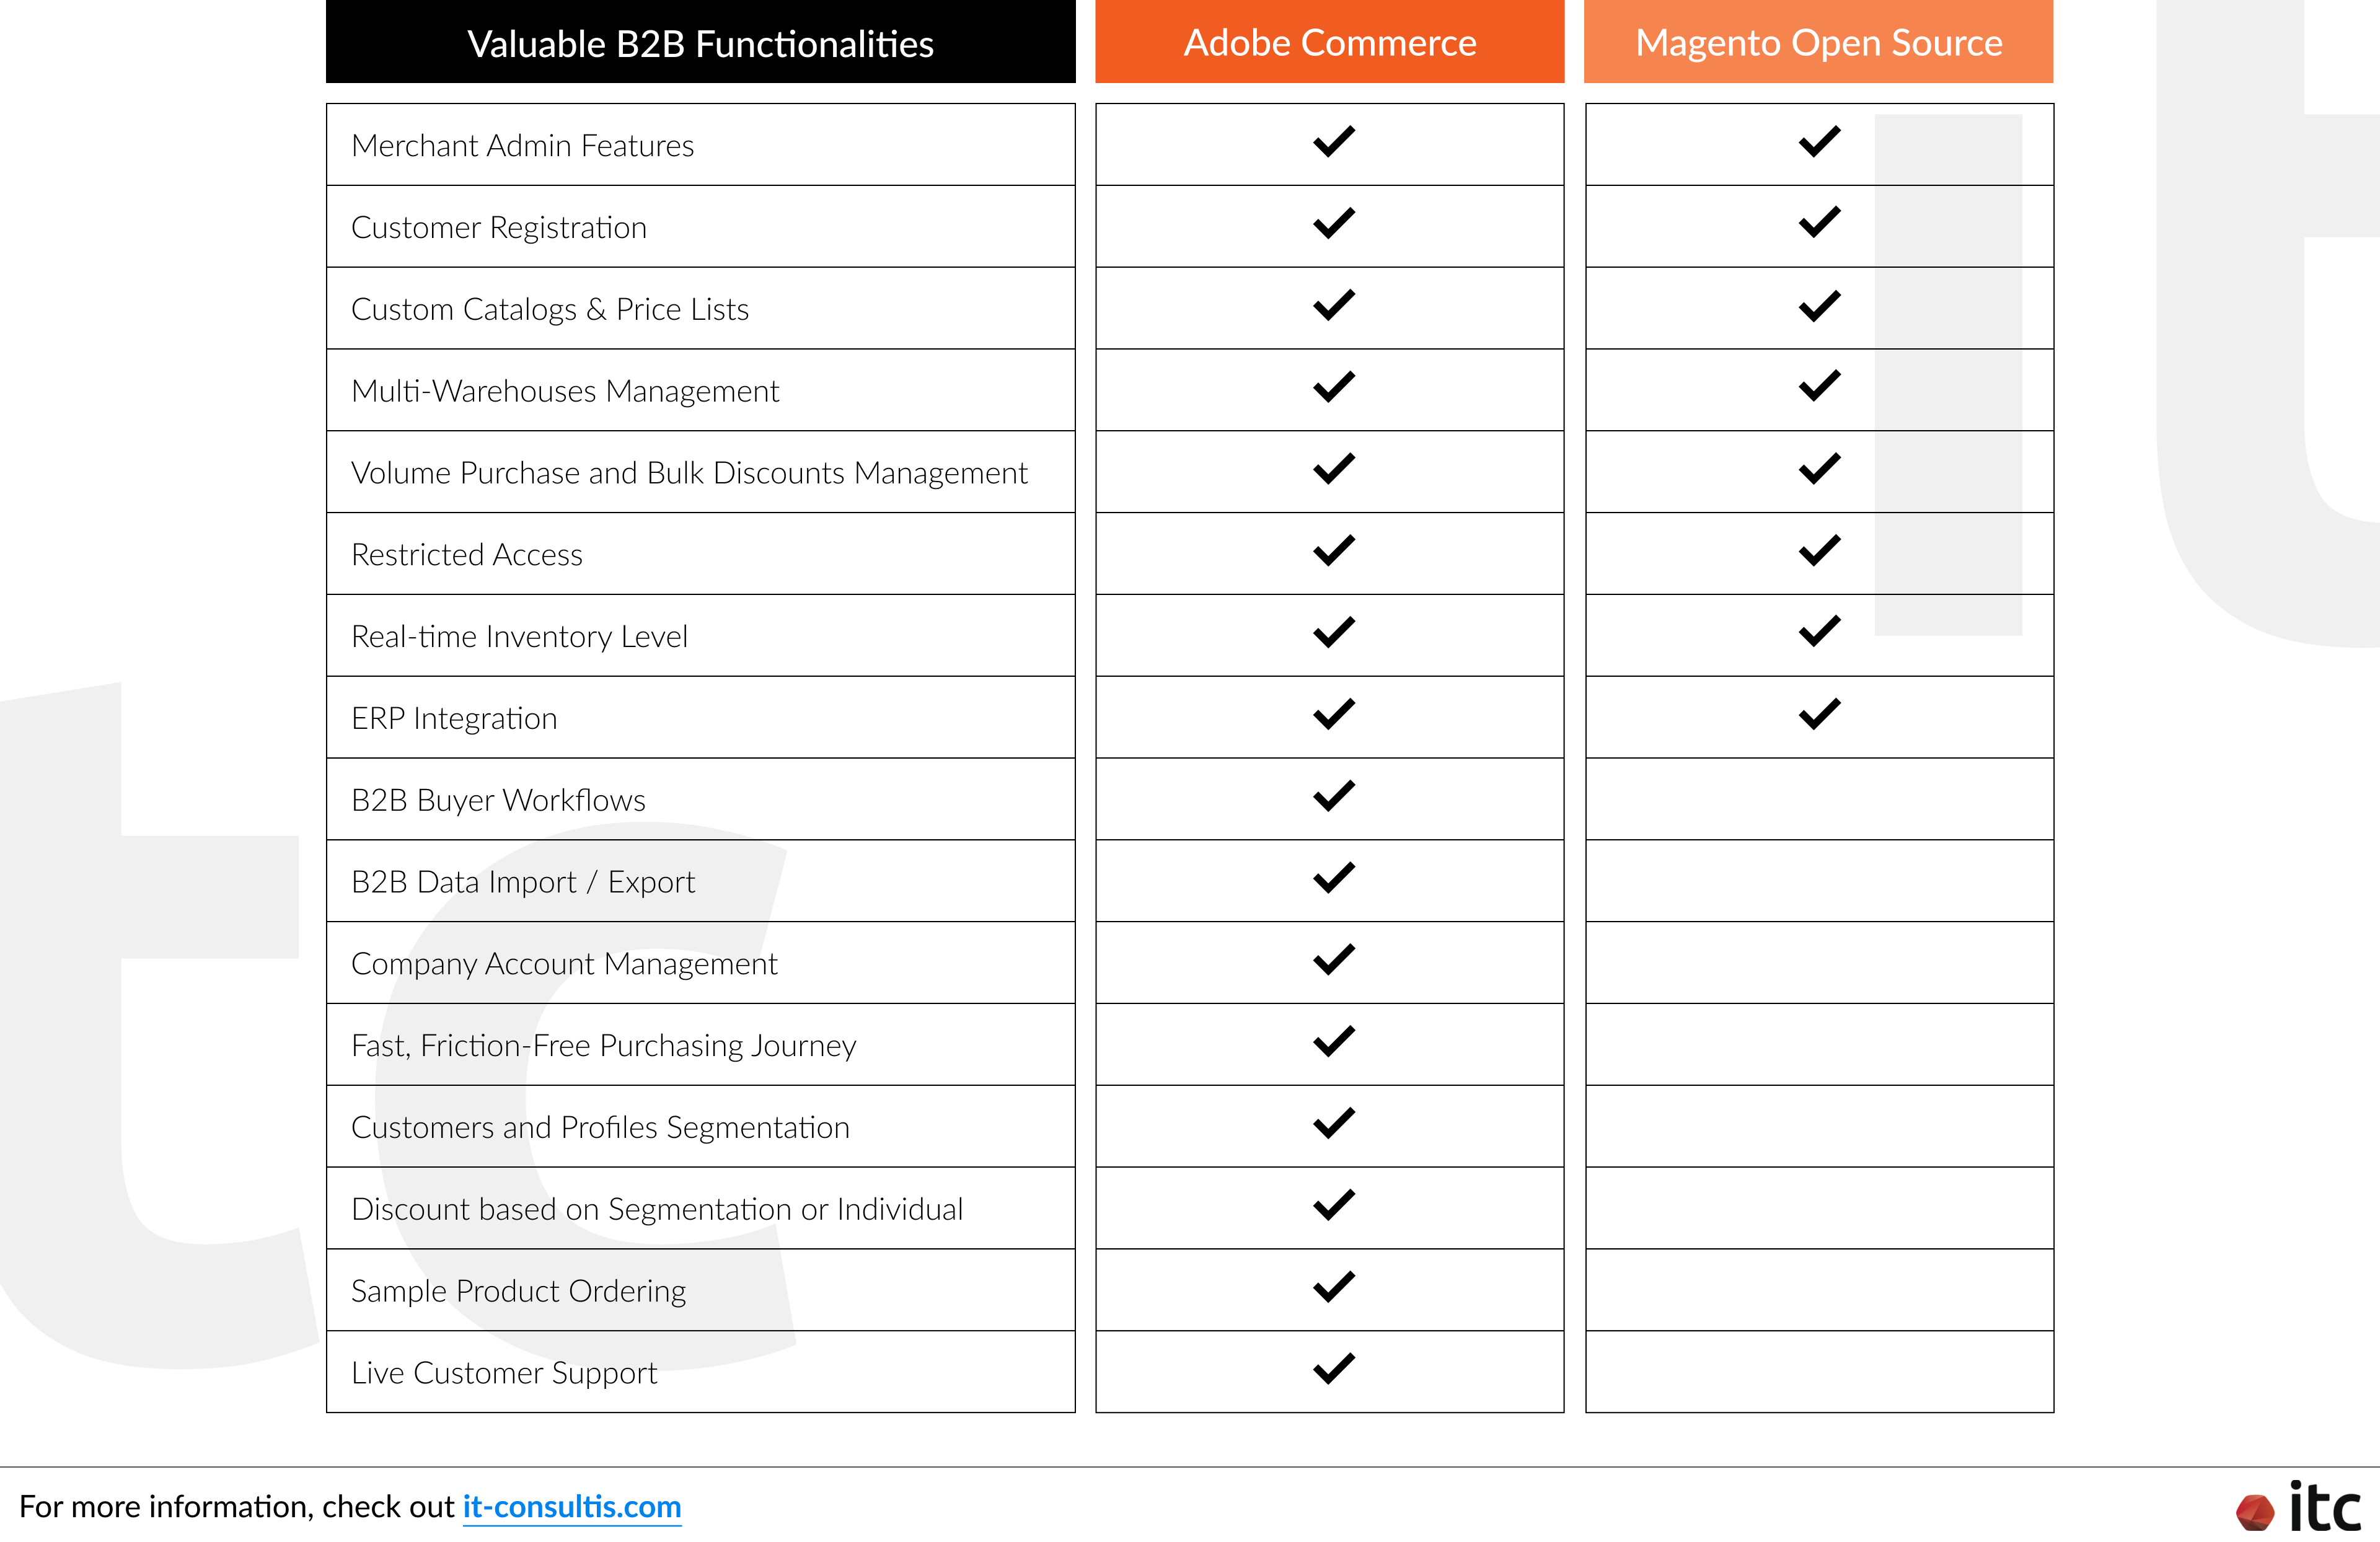2380x1542 pixels.
Task: Click Adobe Commerce checkmark for B2B Buyer Workflows
Action: pyautogui.click(x=1334, y=796)
